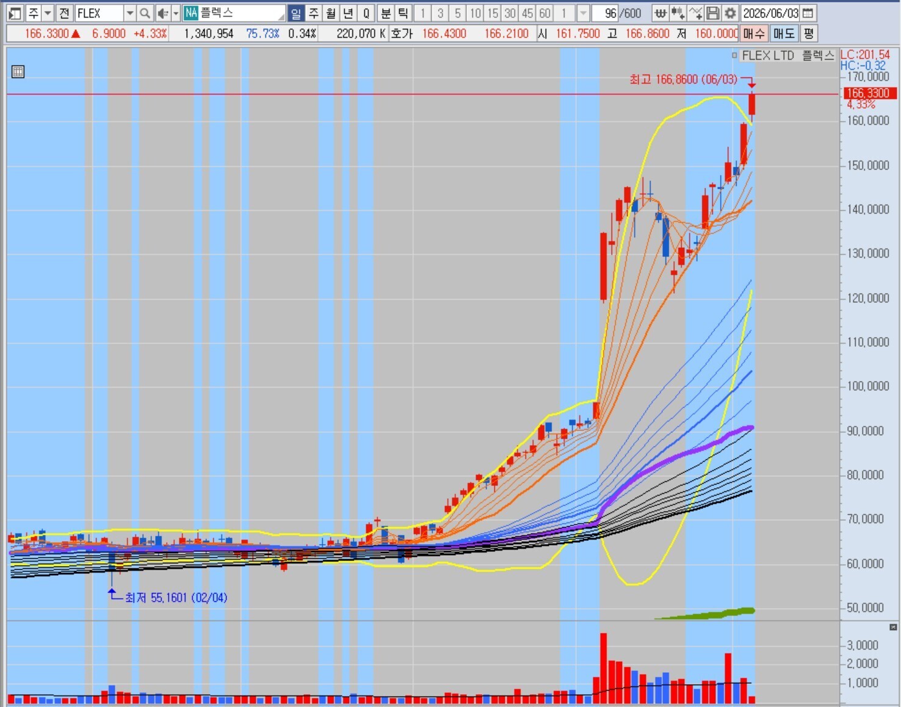901x707 pixels.
Task: Select the 30 interval button
Action: click(510, 13)
